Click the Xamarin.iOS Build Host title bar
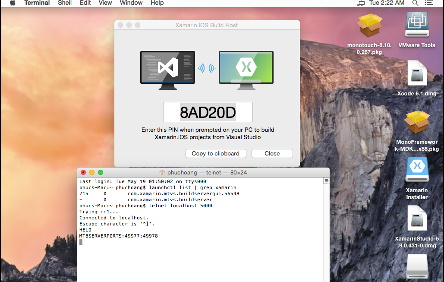Screen dimensions: 444x282 [x=207, y=25]
